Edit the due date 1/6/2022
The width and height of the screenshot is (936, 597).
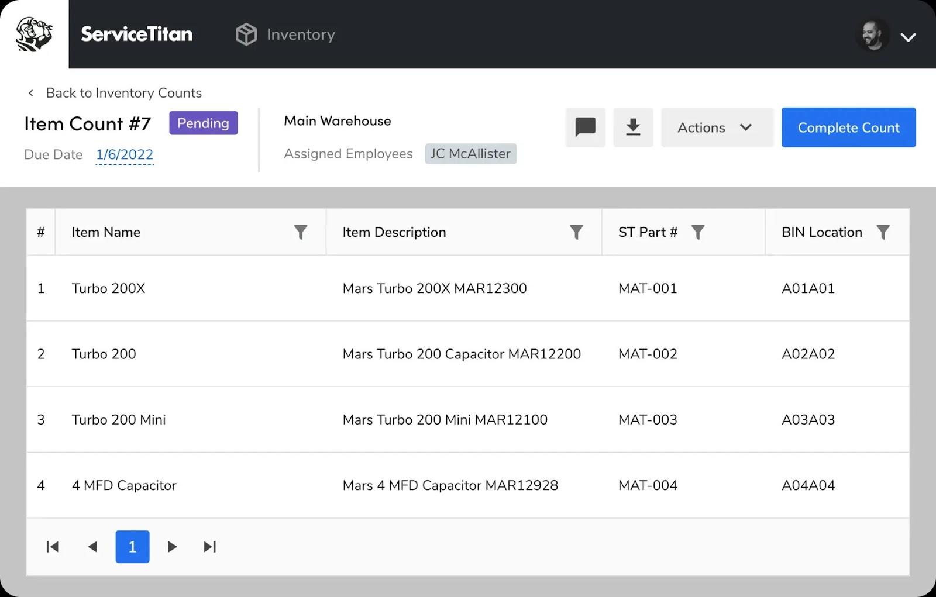[x=125, y=154]
